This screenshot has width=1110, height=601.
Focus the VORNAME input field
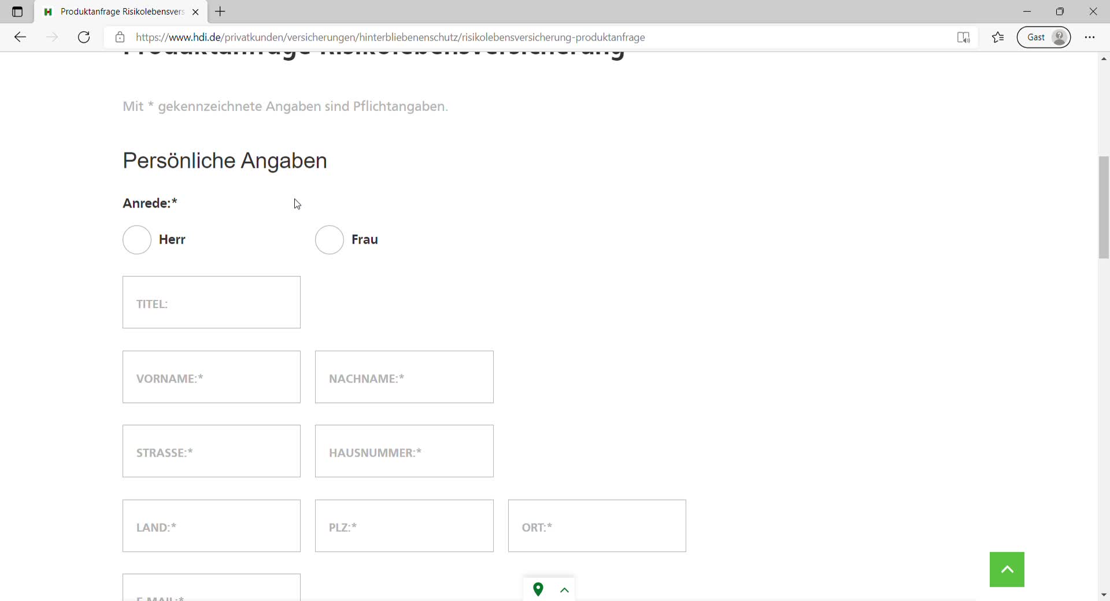point(212,377)
